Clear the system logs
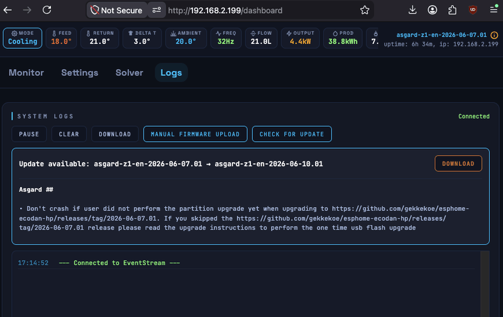 (x=69, y=134)
